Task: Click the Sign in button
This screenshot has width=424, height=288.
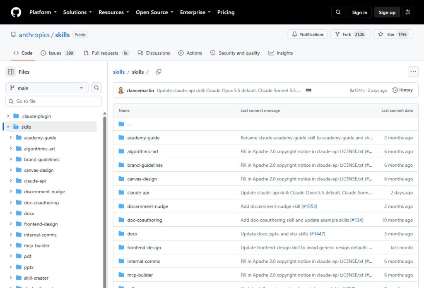Action: coord(360,12)
